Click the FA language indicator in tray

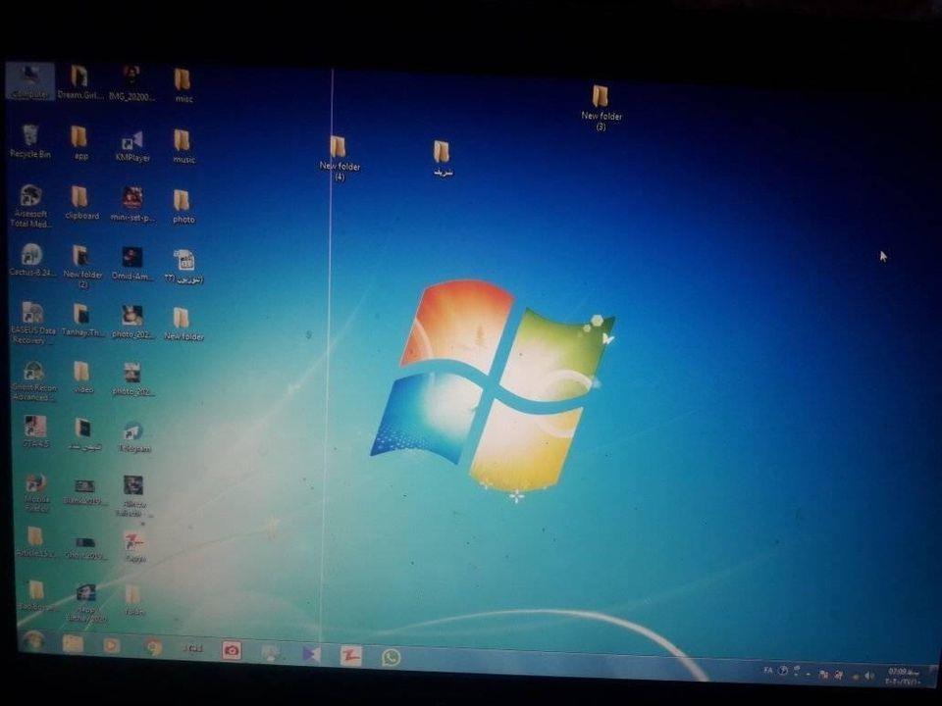coord(767,670)
